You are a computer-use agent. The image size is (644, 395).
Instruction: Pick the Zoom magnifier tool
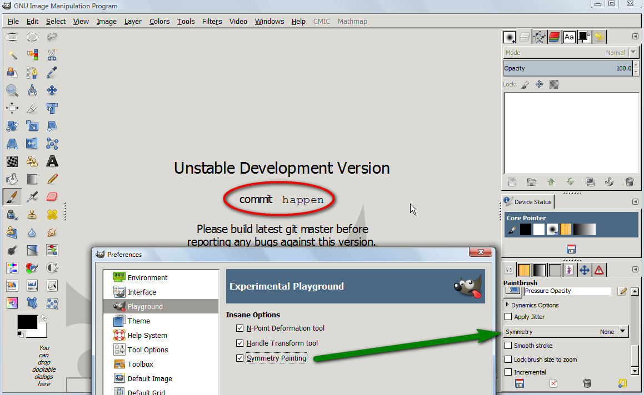12,90
